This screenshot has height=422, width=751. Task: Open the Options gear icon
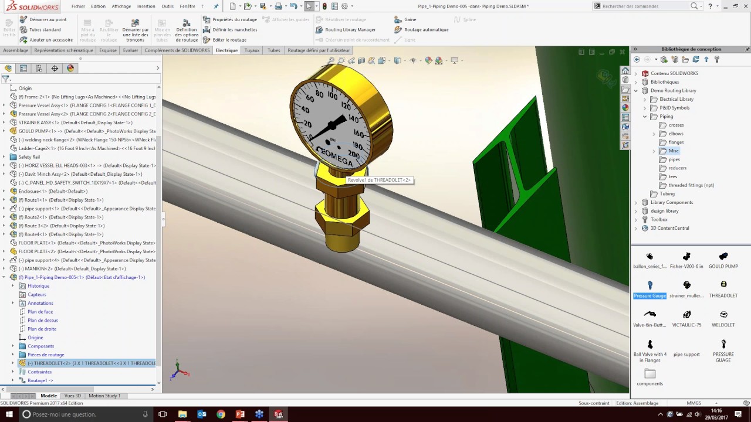point(344,6)
